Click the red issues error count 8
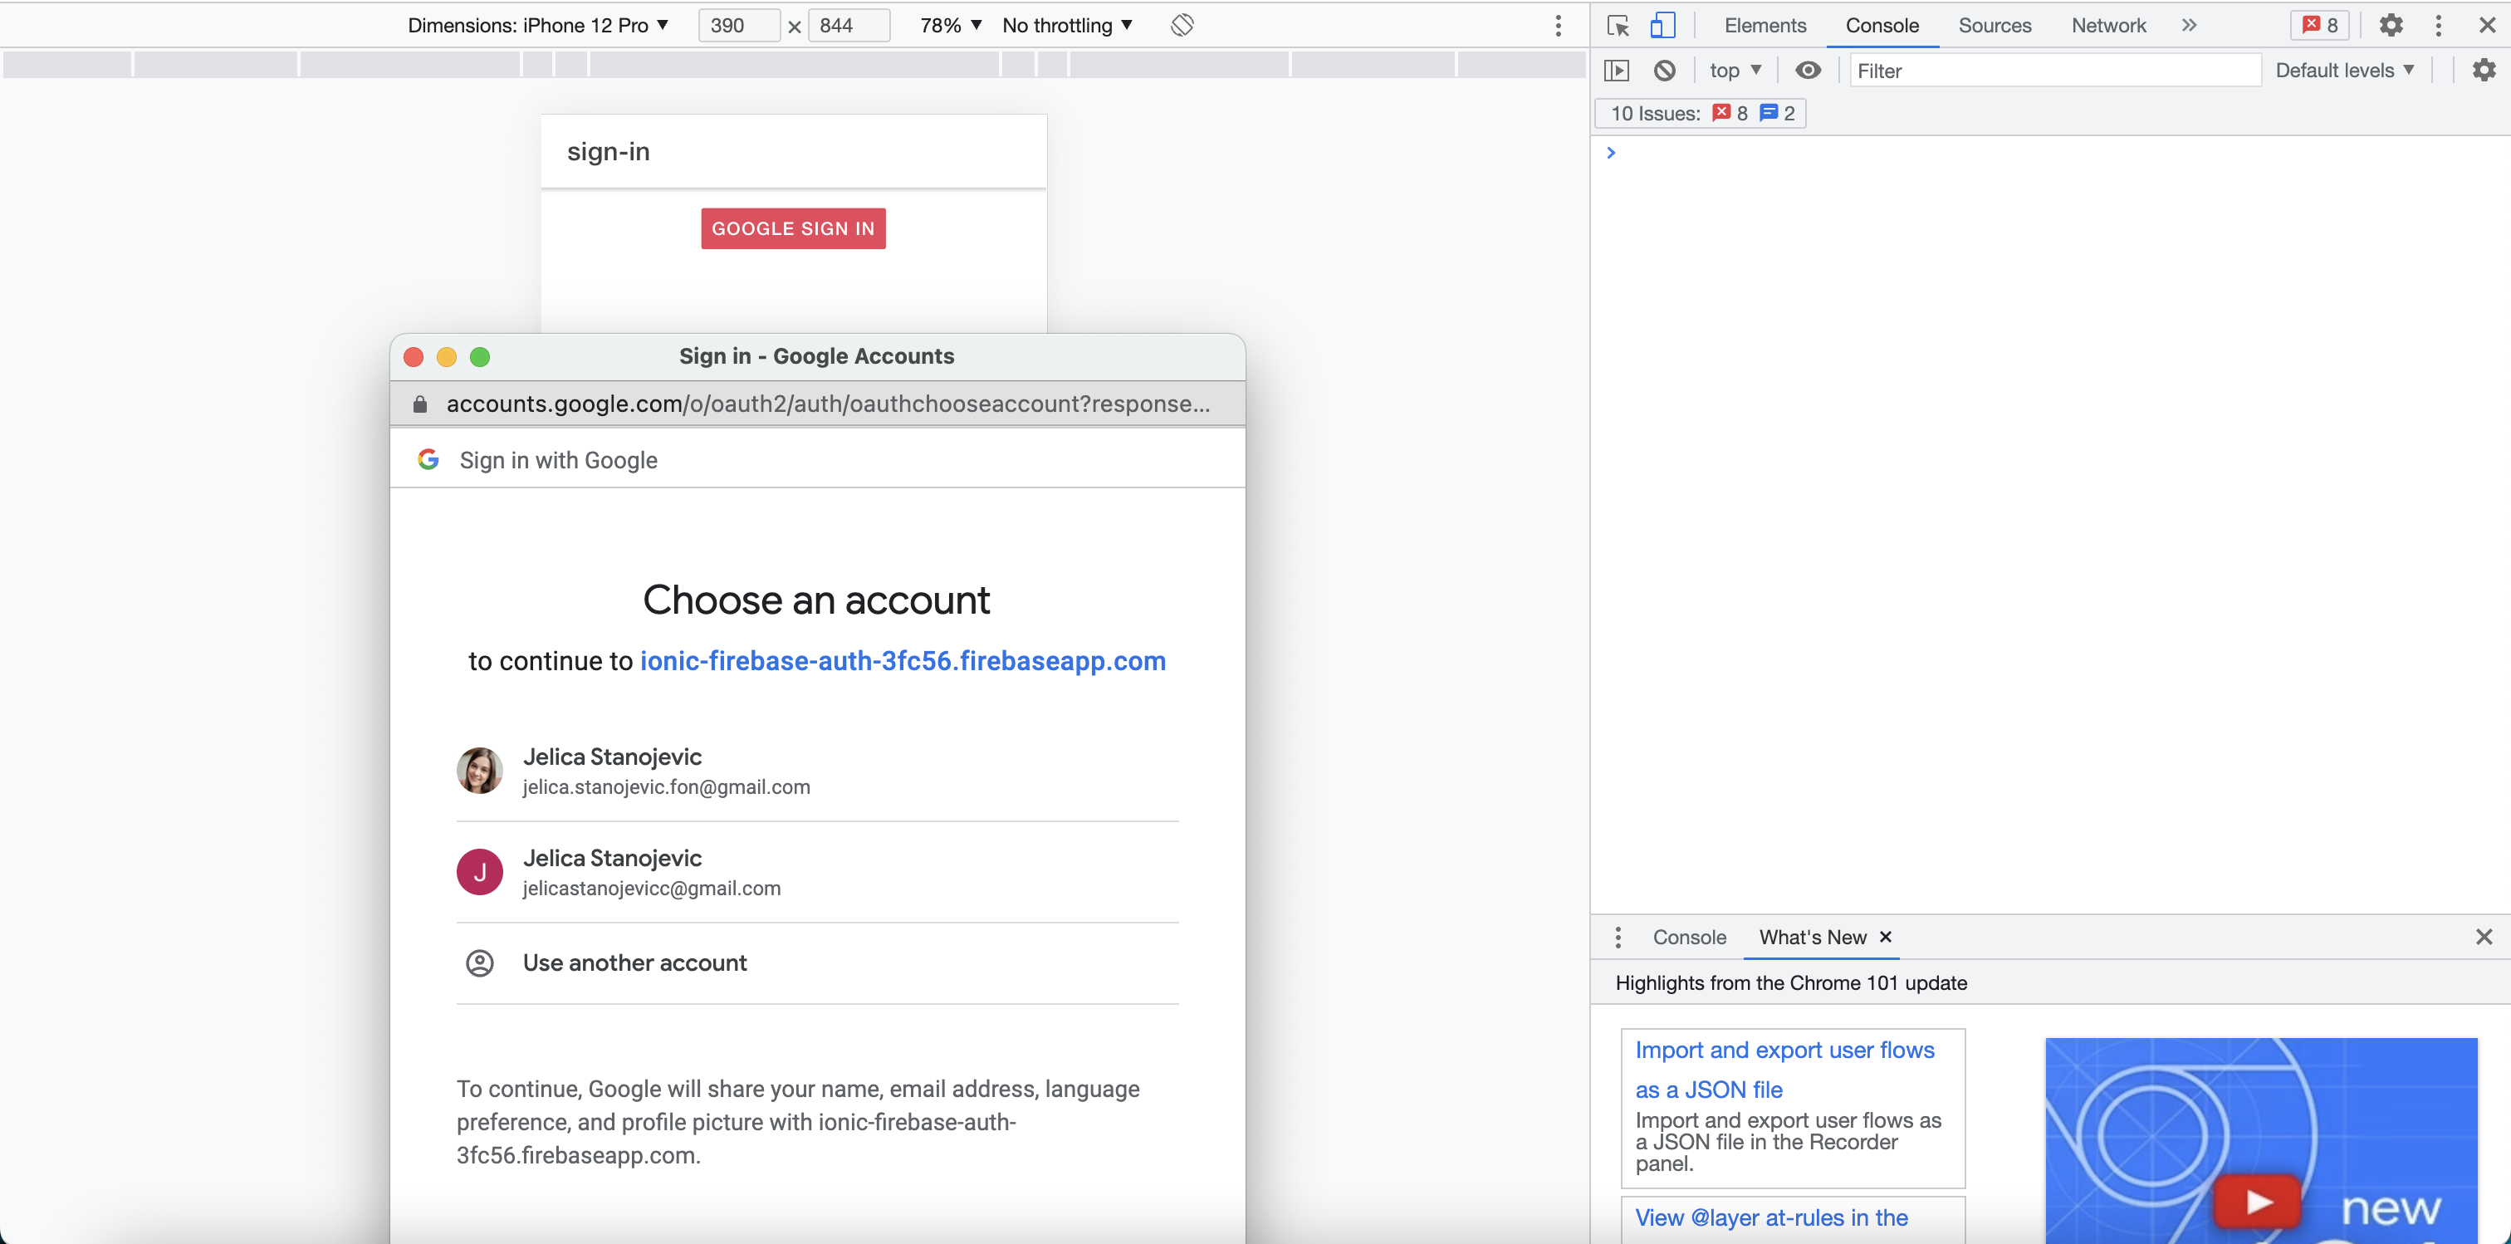 pyautogui.click(x=1730, y=113)
